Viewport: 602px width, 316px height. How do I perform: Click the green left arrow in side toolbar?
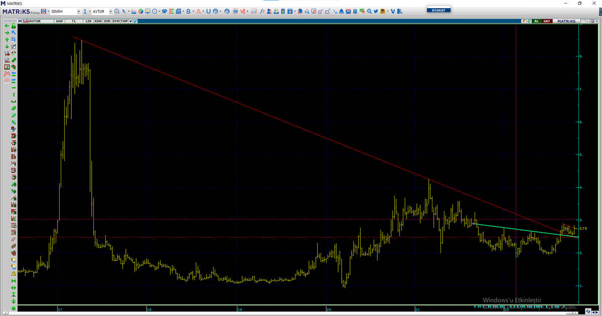7,26
